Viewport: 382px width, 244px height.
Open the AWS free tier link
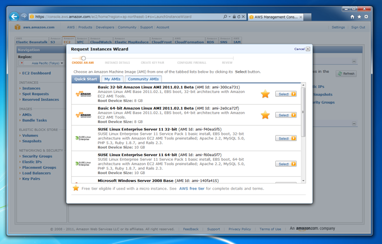point(192,189)
